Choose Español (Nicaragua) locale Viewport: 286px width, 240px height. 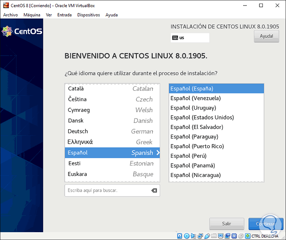click(x=216, y=175)
